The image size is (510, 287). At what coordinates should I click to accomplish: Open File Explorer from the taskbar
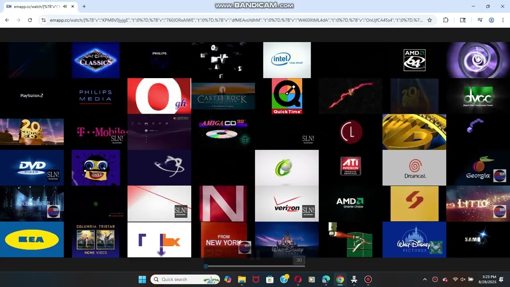(x=242, y=279)
